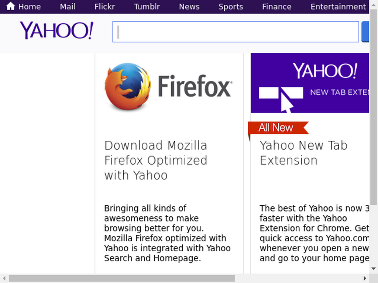Open the Sports section link
Screen dimensions: 378x283
coord(231,7)
